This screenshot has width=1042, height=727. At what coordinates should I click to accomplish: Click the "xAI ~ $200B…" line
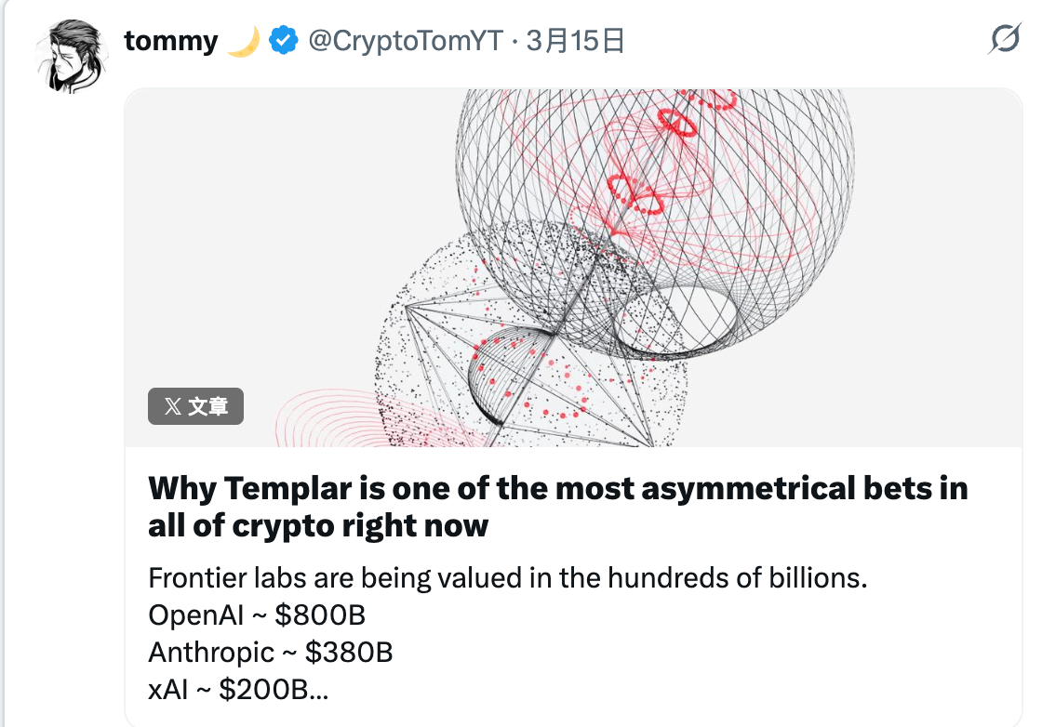click(x=238, y=690)
